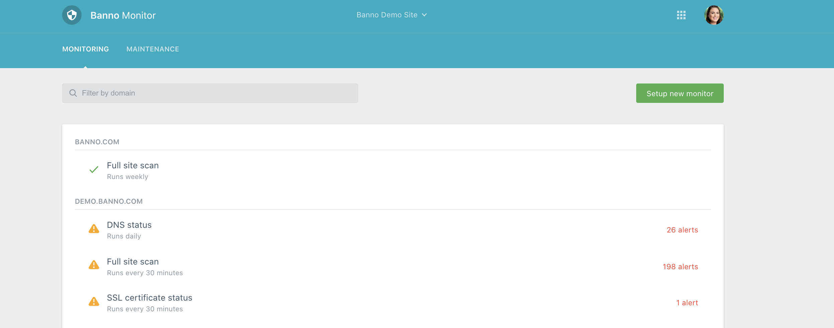This screenshot has height=328, width=834.
Task: Click the search magnifier icon
Action: [73, 93]
